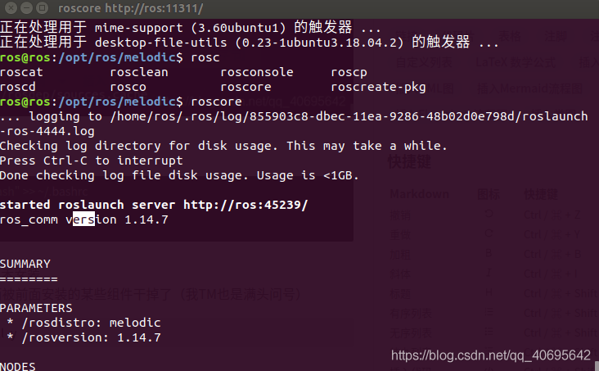The image size is (599, 371).
Task: Click the SUMMARY heading in terminal output
Action: click(25, 264)
